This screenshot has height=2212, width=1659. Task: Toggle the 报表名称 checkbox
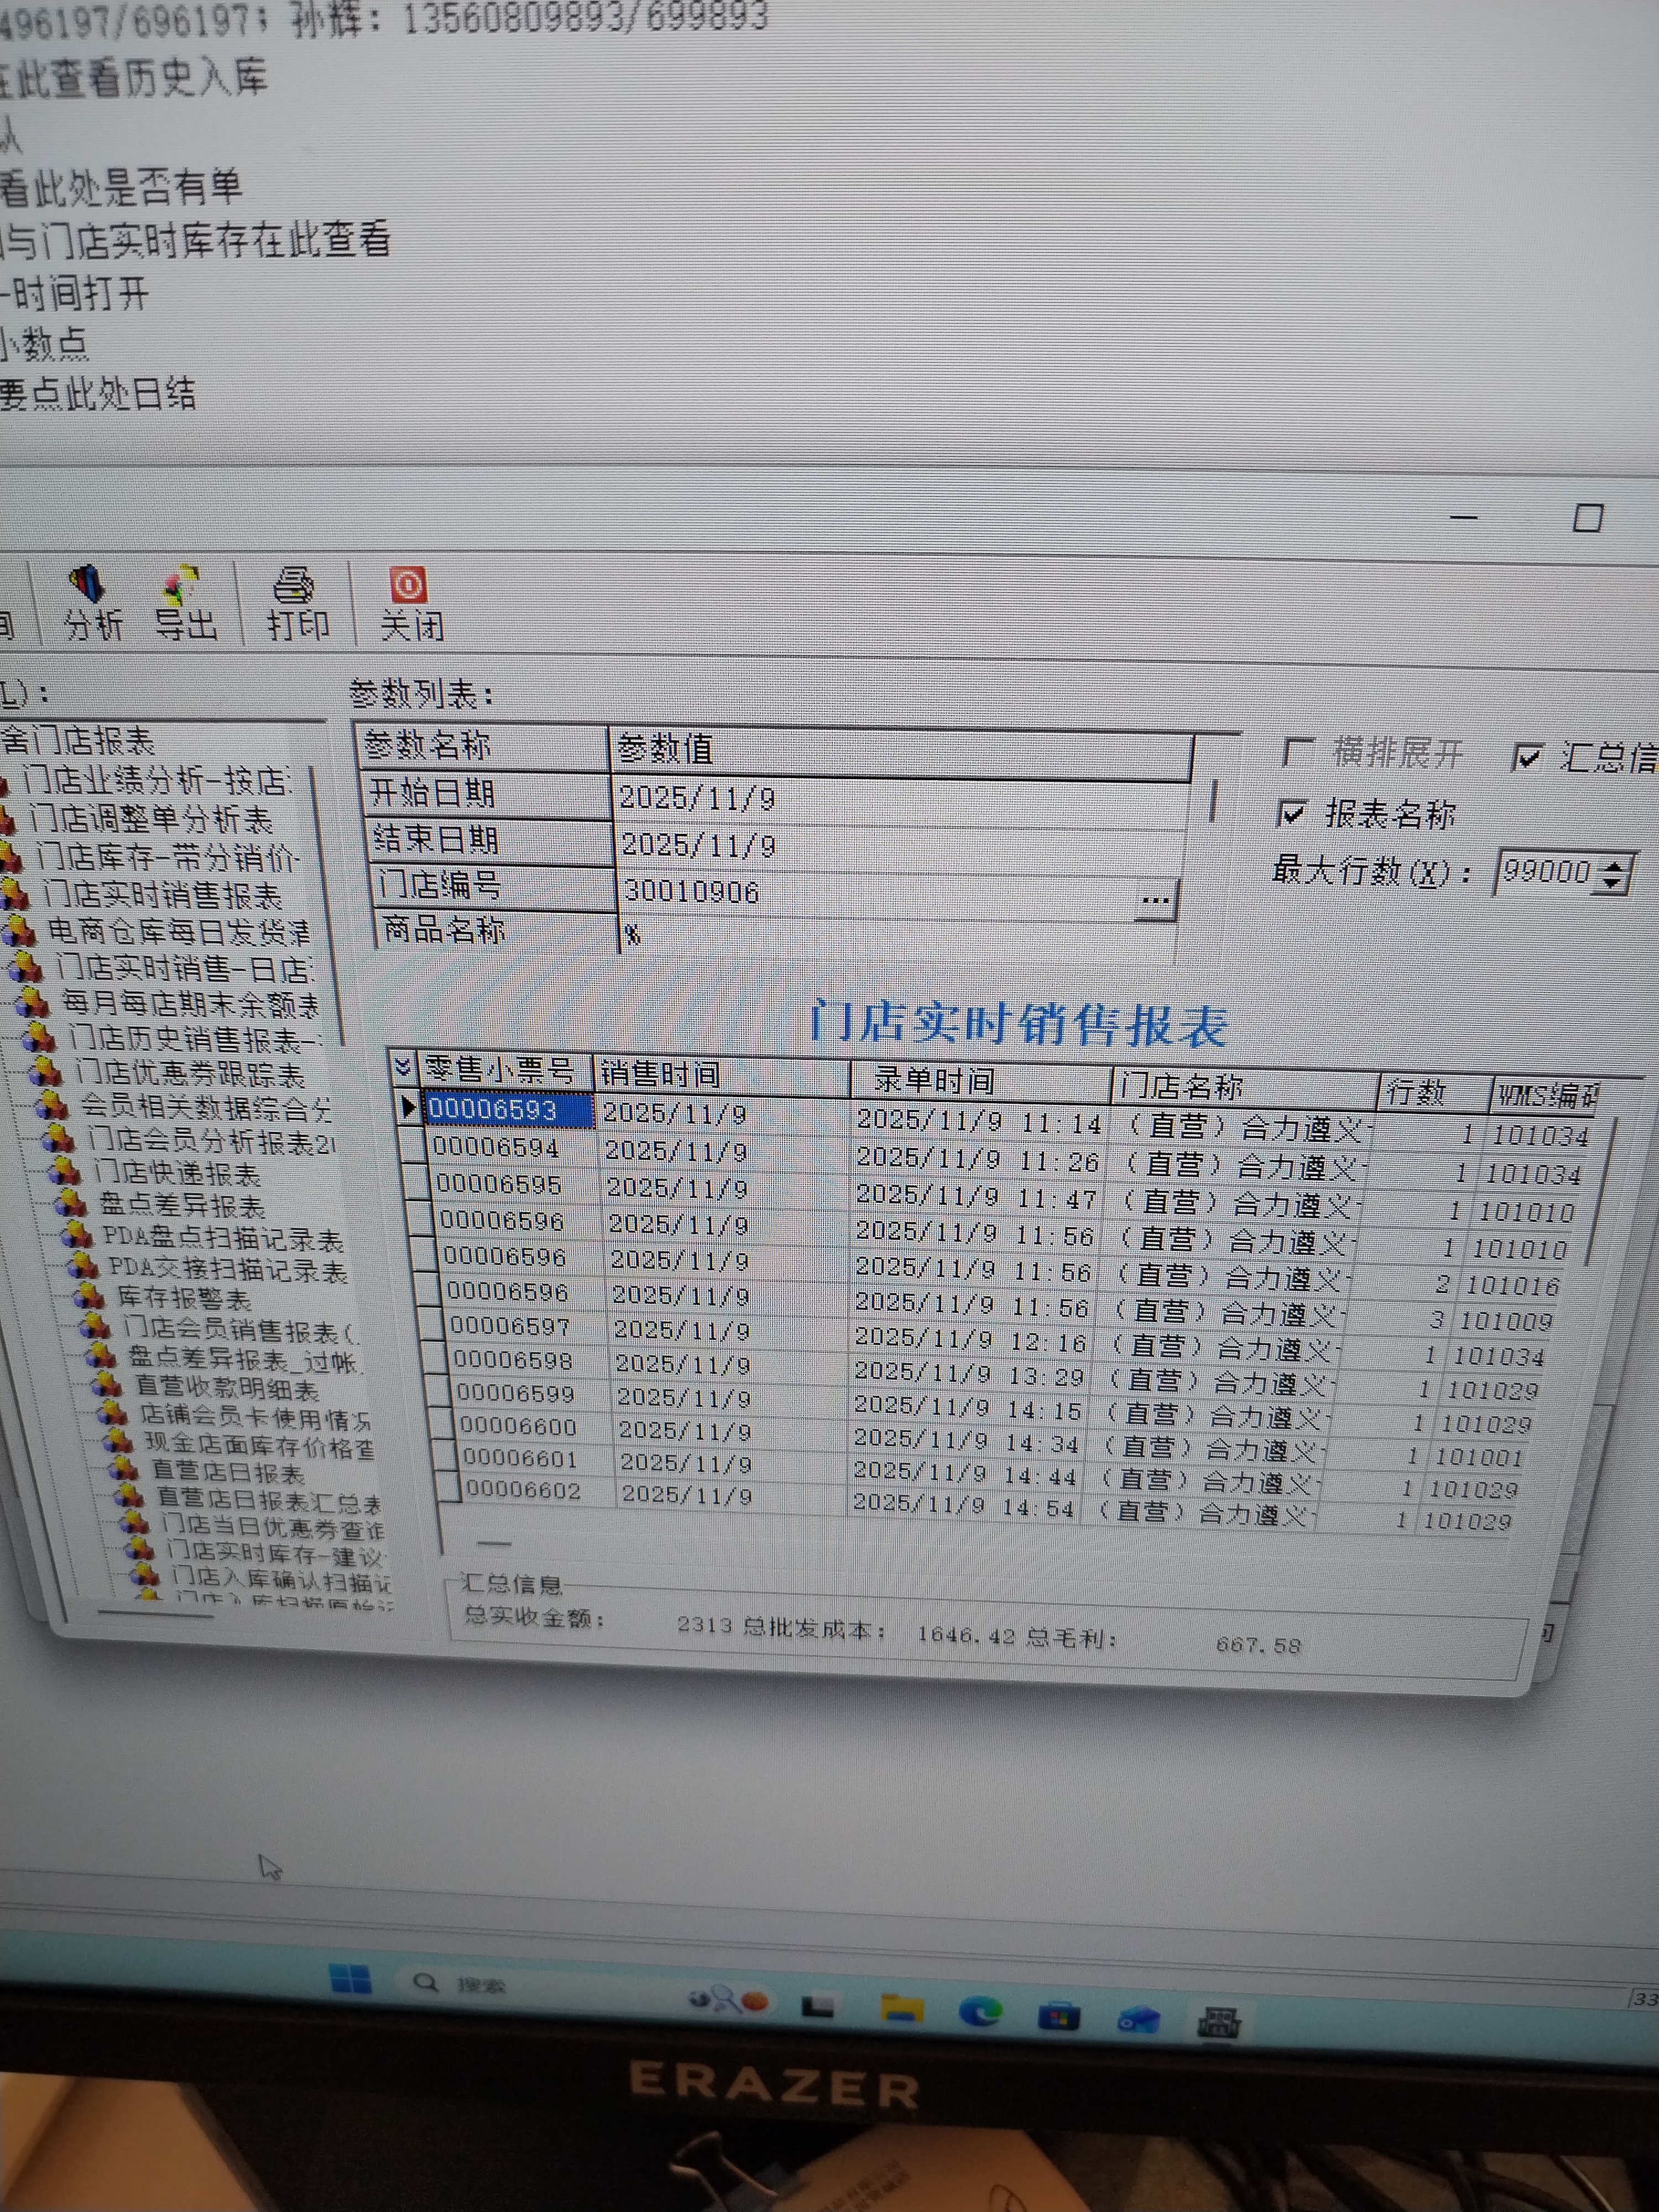point(1292,813)
